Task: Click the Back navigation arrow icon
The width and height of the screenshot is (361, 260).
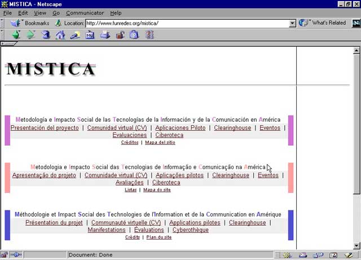Action: [x=16, y=35]
